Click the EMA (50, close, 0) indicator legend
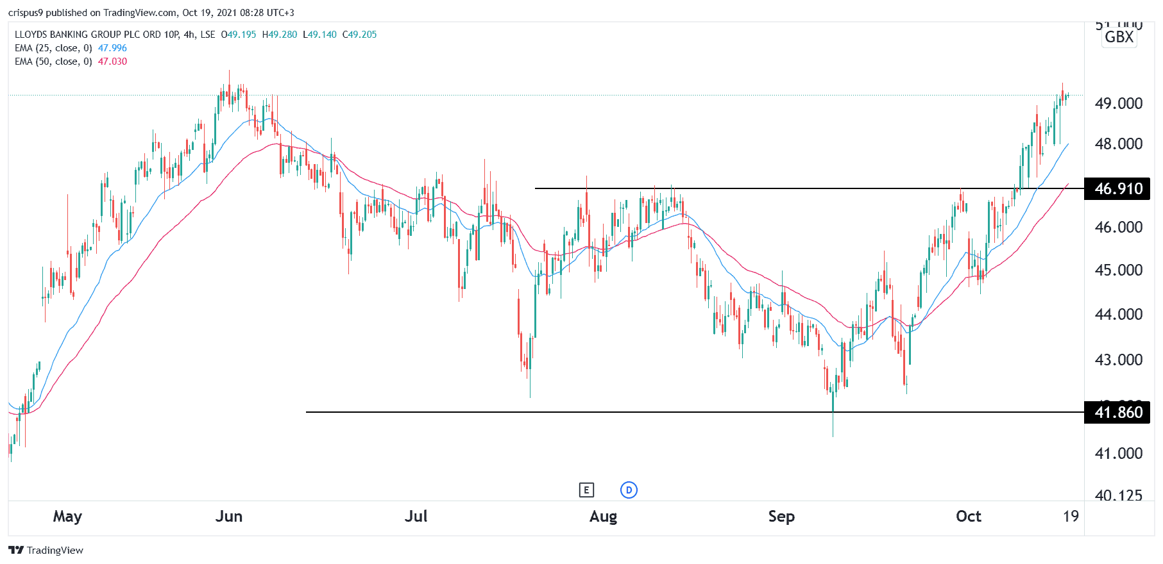1163x564 pixels. click(53, 62)
